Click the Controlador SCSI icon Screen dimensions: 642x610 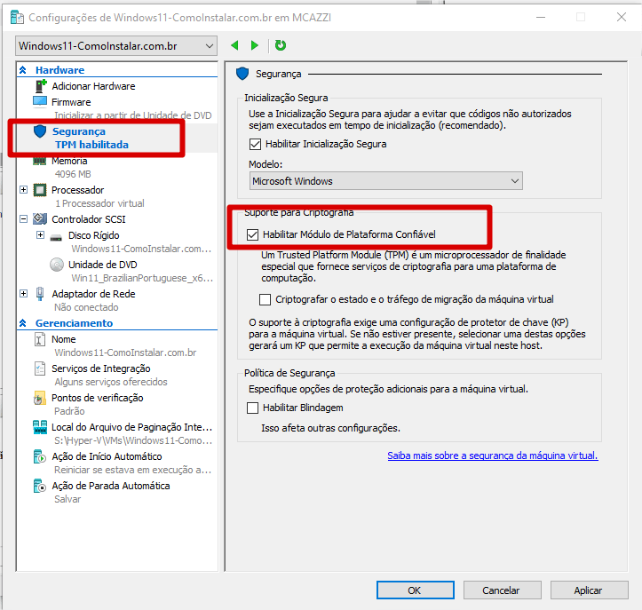tap(40, 219)
